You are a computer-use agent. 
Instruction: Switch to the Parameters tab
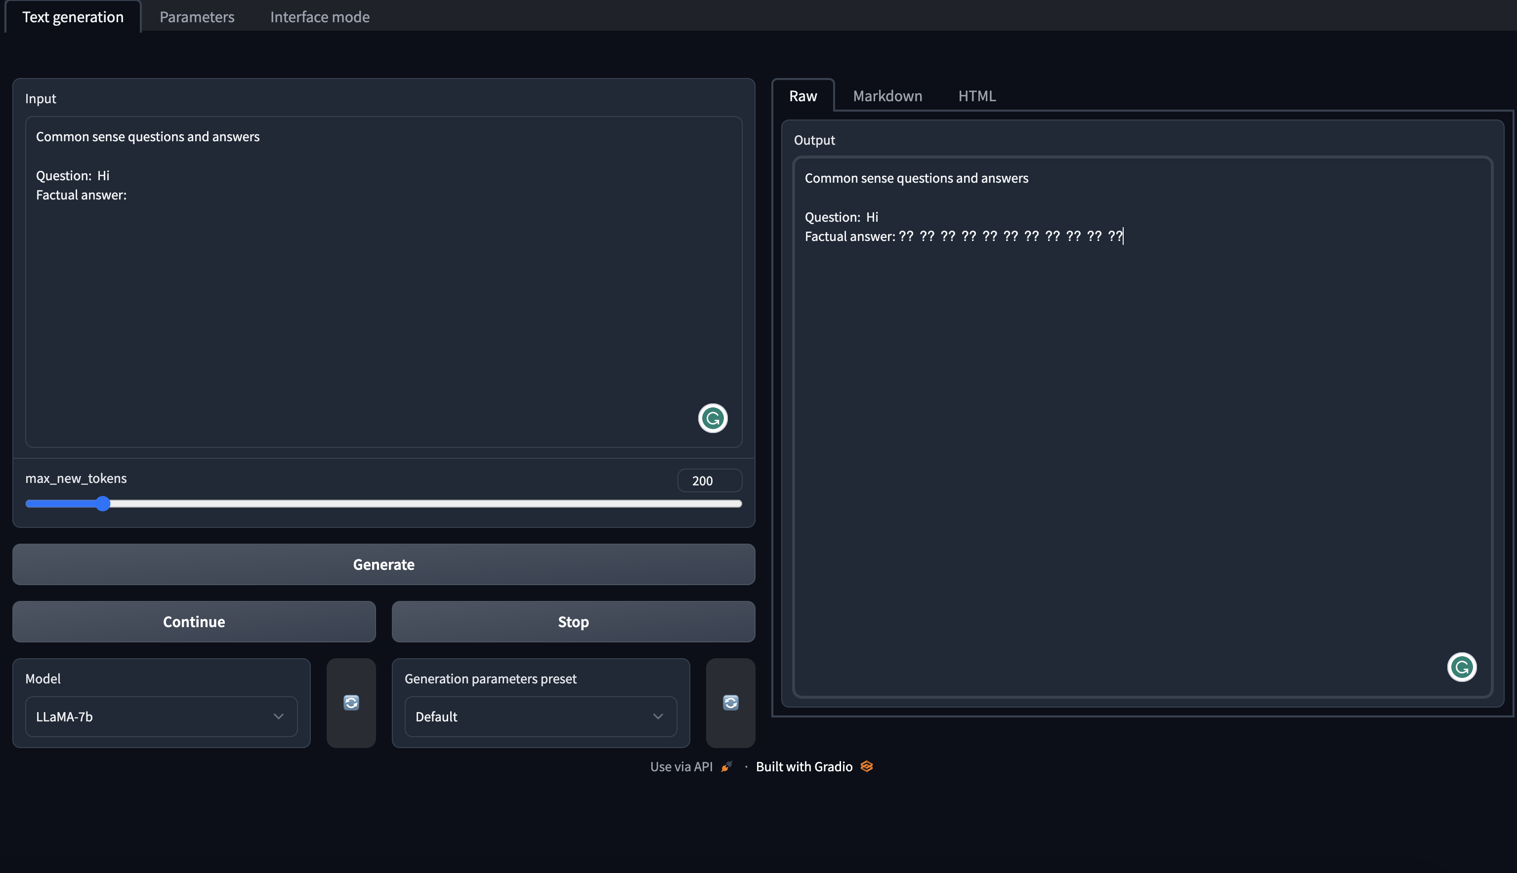(x=197, y=17)
